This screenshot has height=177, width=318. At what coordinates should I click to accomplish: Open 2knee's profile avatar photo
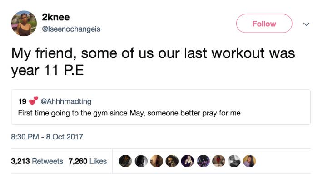(24, 24)
